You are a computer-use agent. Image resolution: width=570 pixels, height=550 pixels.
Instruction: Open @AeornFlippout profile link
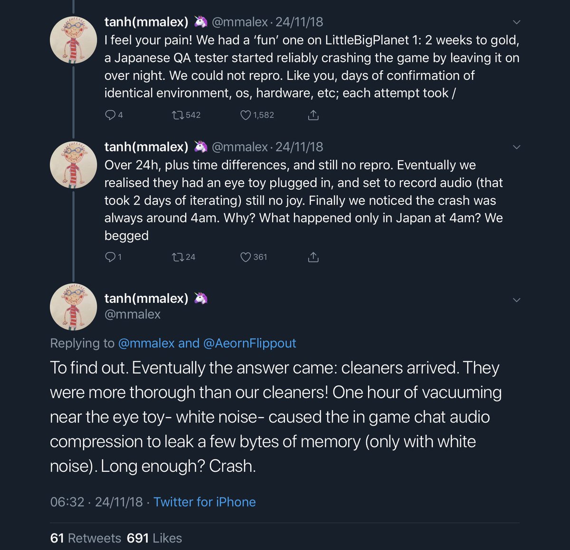coord(249,343)
